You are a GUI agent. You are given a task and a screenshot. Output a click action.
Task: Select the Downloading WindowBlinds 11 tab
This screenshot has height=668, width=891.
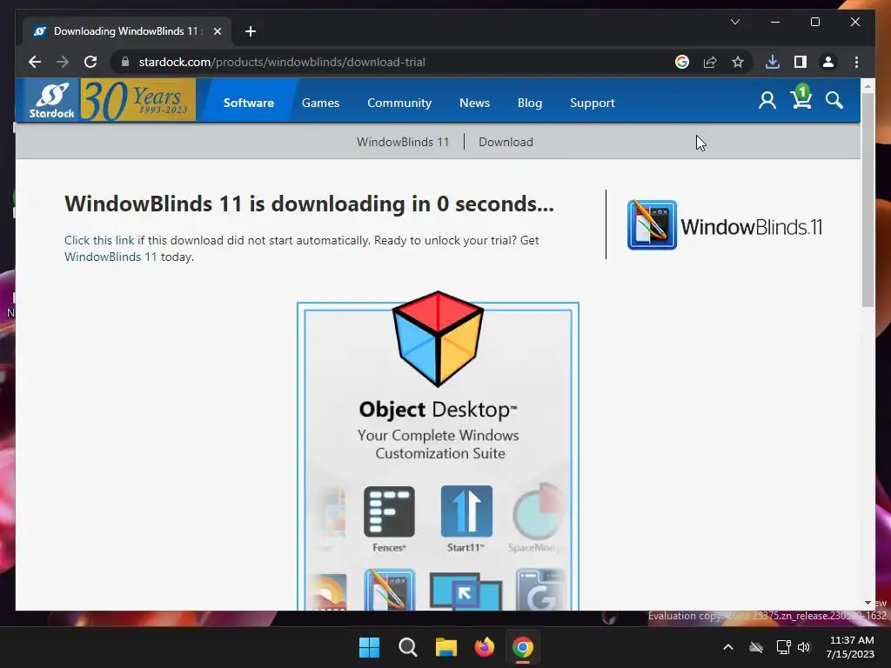[x=127, y=31]
